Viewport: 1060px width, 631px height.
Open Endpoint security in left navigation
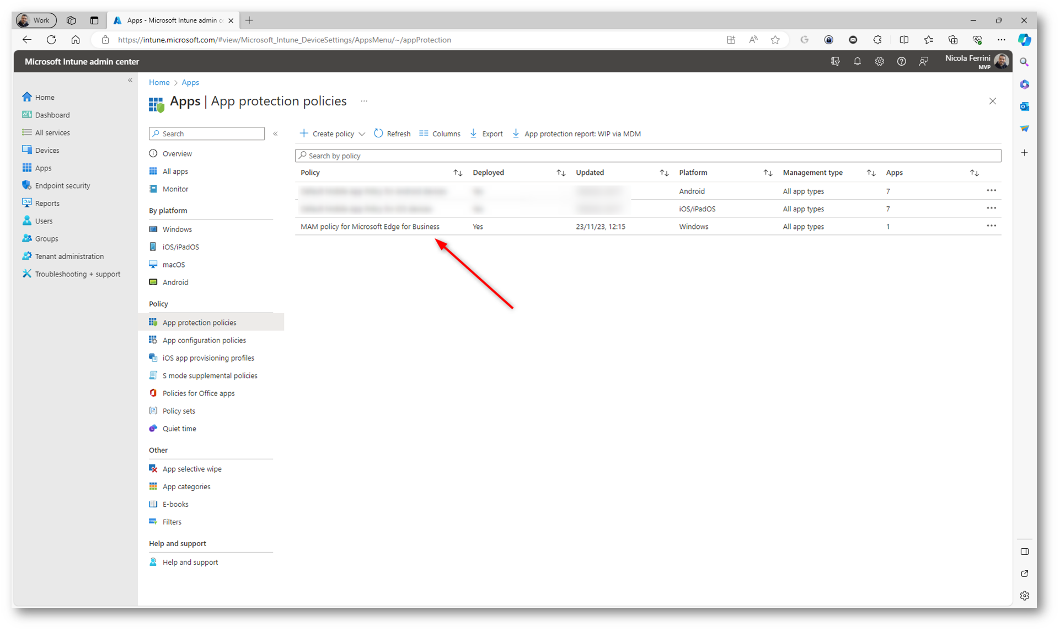click(x=62, y=186)
